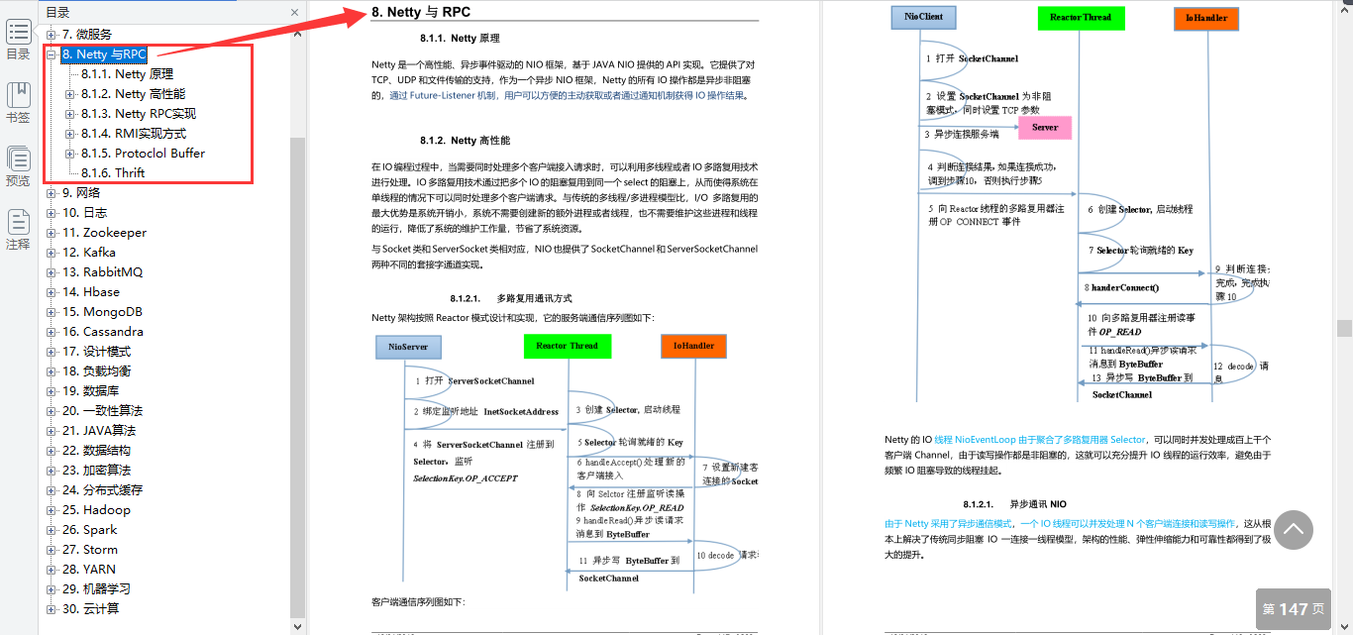Expand the 7. 微服务 tree node
The image size is (1353, 635).
click(52, 35)
